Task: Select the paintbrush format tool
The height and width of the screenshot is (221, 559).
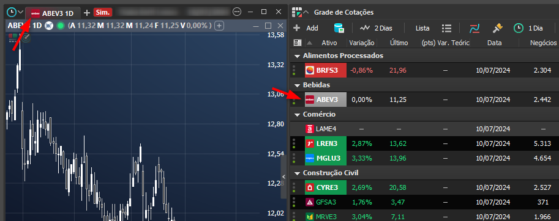Action: pyautogui.click(x=497, y=28)
